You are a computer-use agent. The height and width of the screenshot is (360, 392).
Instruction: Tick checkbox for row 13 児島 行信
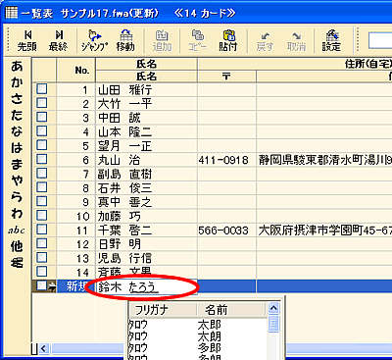(42, 257)
